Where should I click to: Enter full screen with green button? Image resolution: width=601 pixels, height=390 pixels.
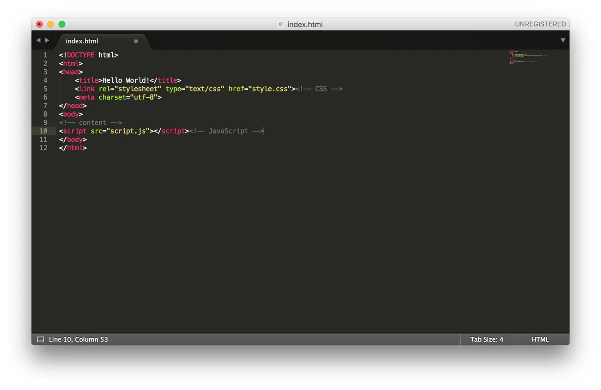pyautogui.click(x=62, y=24)
